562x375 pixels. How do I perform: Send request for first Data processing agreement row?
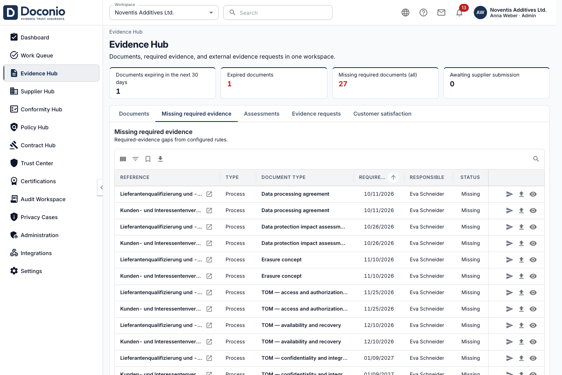[x=509, y=194]
